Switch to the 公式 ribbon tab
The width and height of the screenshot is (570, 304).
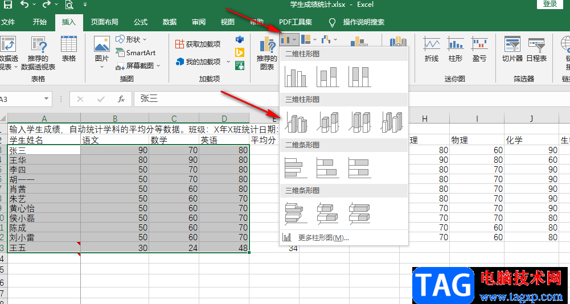click(141, 22)
